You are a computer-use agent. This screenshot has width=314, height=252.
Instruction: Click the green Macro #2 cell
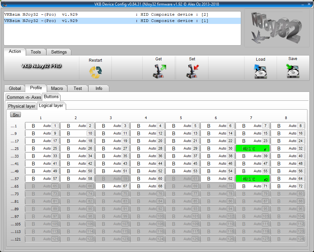click(x=253, y=178)
